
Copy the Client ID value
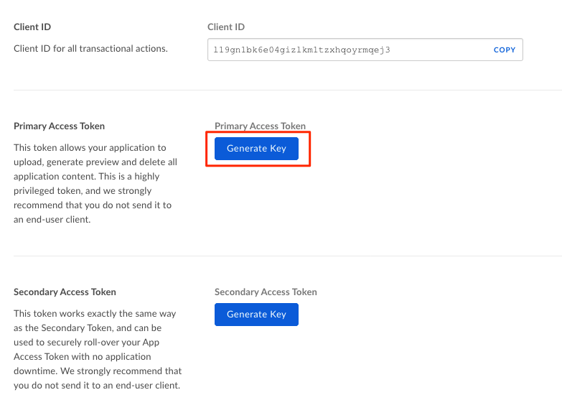tap(505, 50)
